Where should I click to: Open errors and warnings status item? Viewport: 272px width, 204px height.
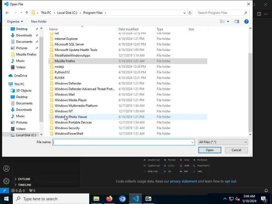18,190
